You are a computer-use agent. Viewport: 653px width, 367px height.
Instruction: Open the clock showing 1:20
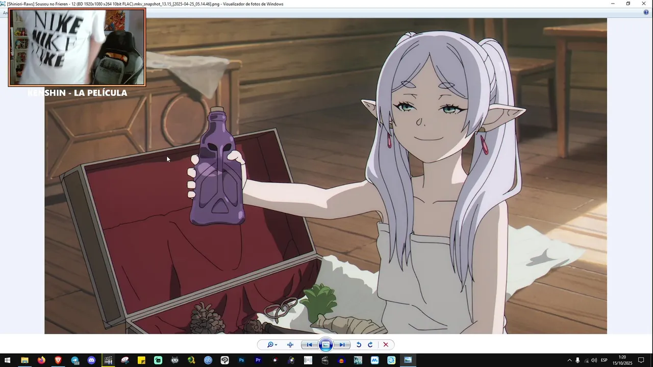(622, 360)
